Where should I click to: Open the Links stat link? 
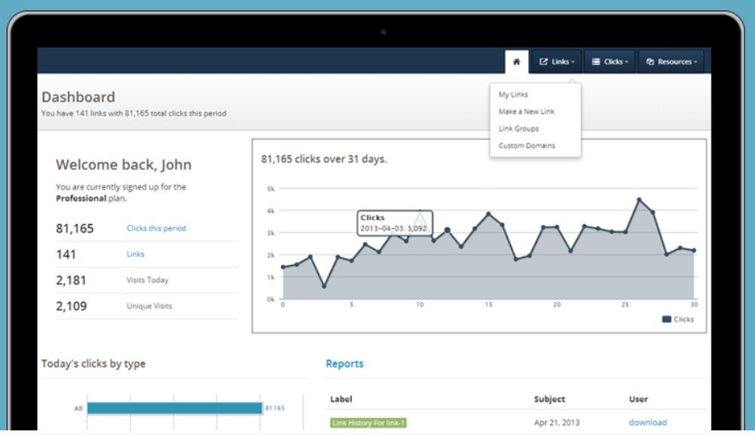pyautogui.click(x=135, y=254)
